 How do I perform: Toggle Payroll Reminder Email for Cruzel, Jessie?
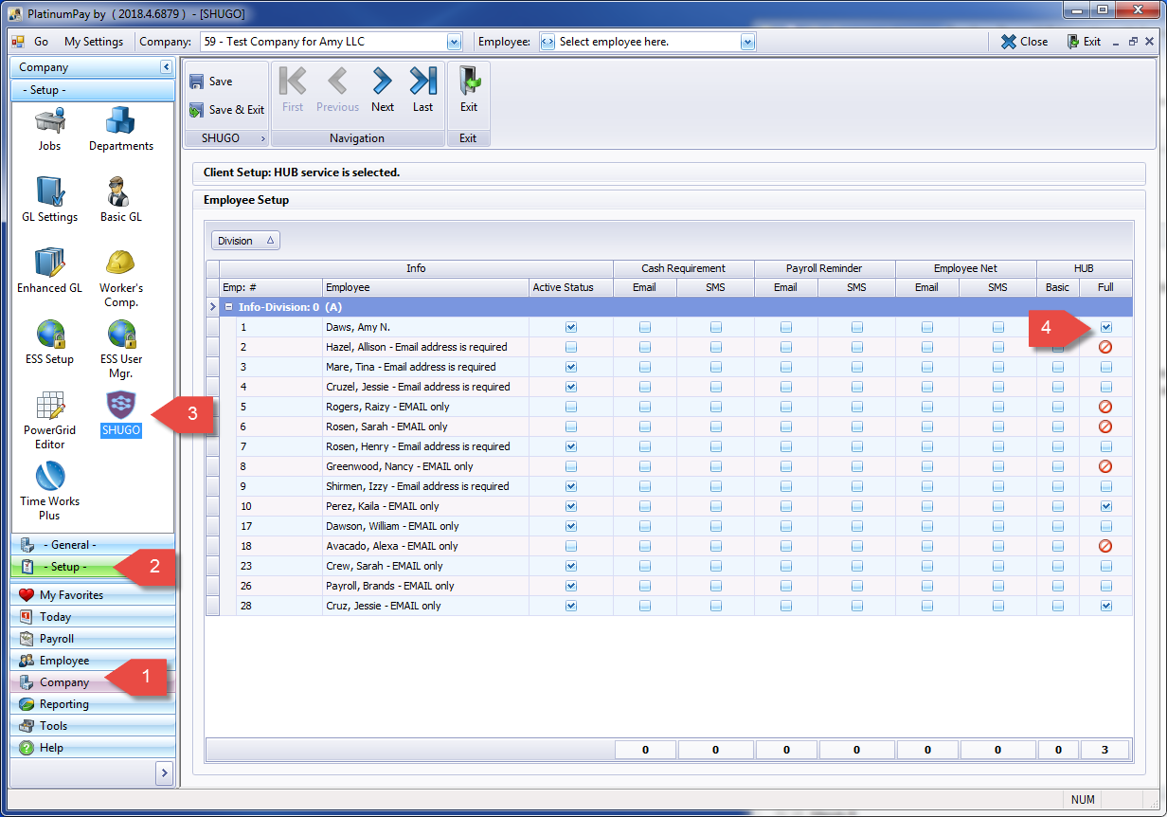786,387
